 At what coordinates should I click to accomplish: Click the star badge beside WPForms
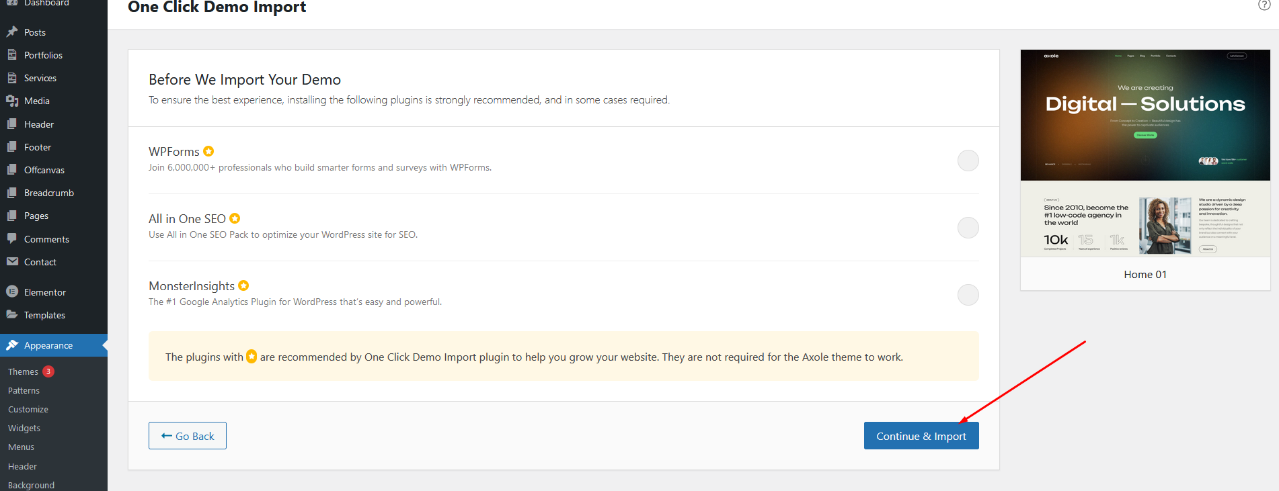pos(208,151)
